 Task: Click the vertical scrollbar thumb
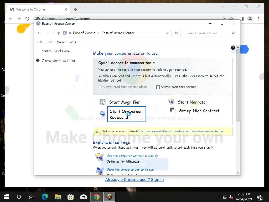[x=238, y=85]
